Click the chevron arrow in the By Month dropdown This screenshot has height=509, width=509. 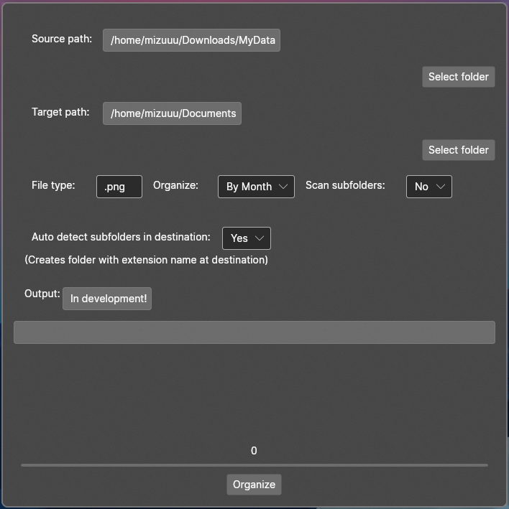283,187
